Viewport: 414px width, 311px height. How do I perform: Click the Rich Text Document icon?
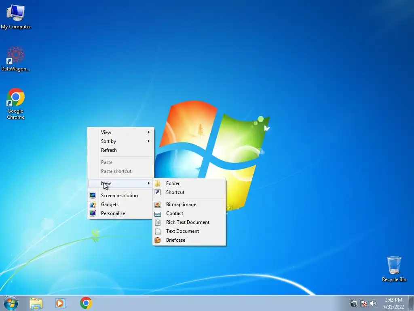[158, 222]
